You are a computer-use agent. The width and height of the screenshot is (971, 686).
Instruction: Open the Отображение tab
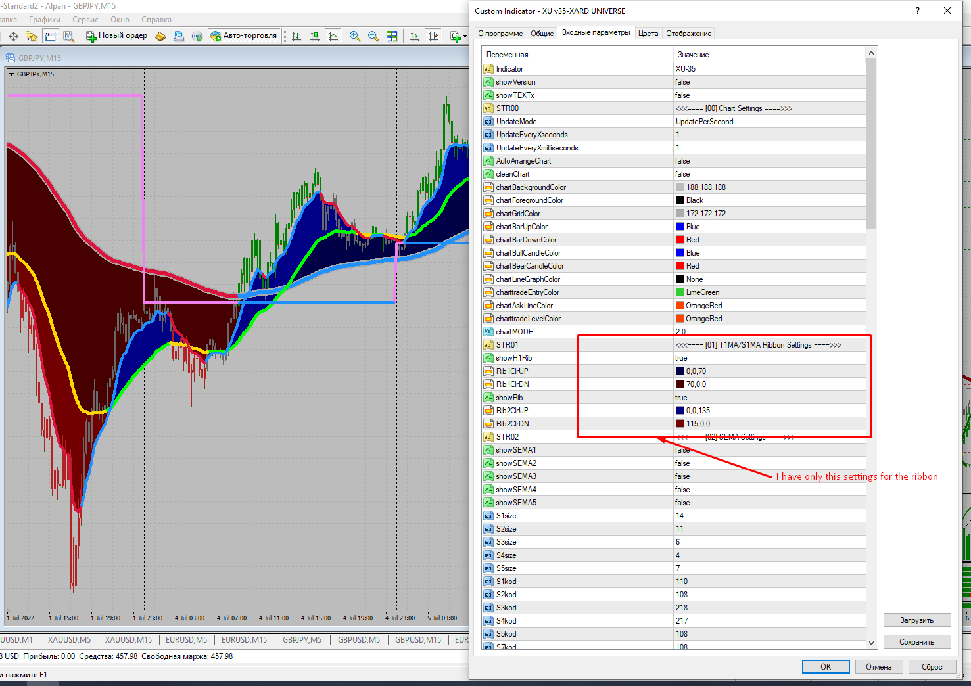(x=688, y=34)
